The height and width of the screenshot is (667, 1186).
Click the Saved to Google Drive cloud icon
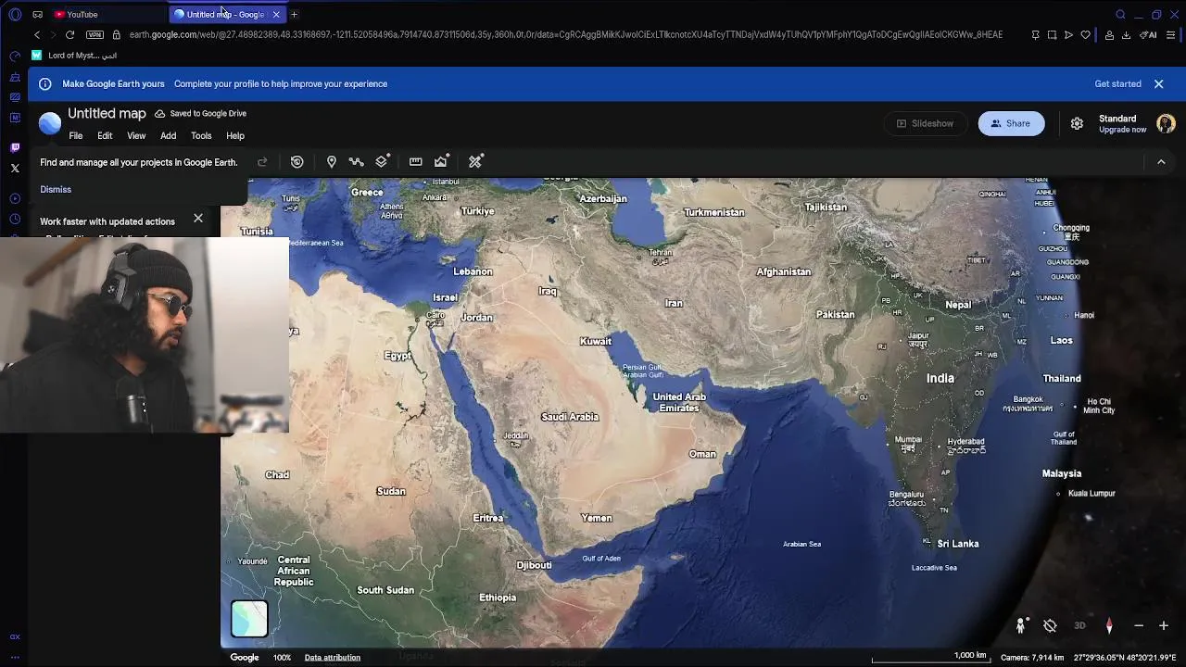(159, 114)
